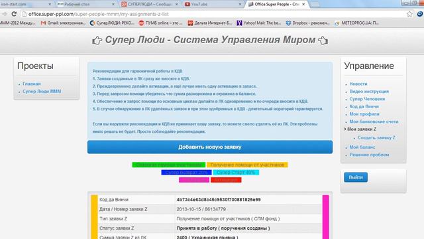
Task: Click the Управление panel heading
Action: coord(369,66)
